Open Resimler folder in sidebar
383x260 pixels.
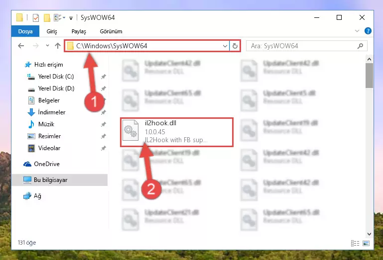pyautogui.click(x=49, y=136)
